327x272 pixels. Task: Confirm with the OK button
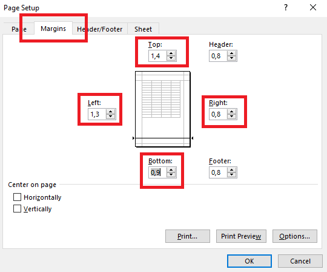click(249, 261)
